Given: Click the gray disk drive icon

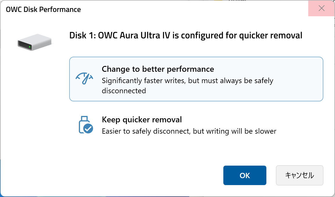Looking at the screenshot, I should pyautogui.click(x=34, y=42).
